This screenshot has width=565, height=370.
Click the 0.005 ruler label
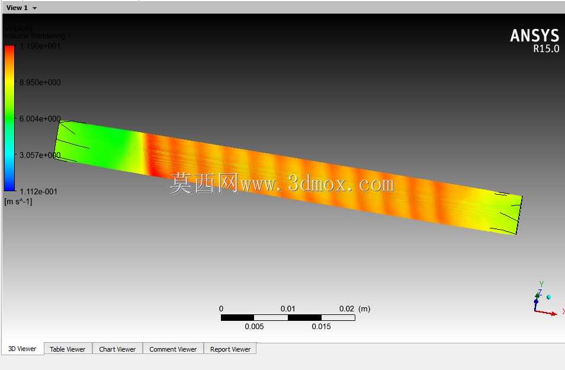(254, 326)
